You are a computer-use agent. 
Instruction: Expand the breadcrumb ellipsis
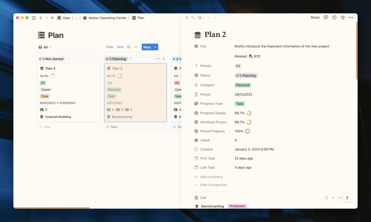[x=76, y=18]
